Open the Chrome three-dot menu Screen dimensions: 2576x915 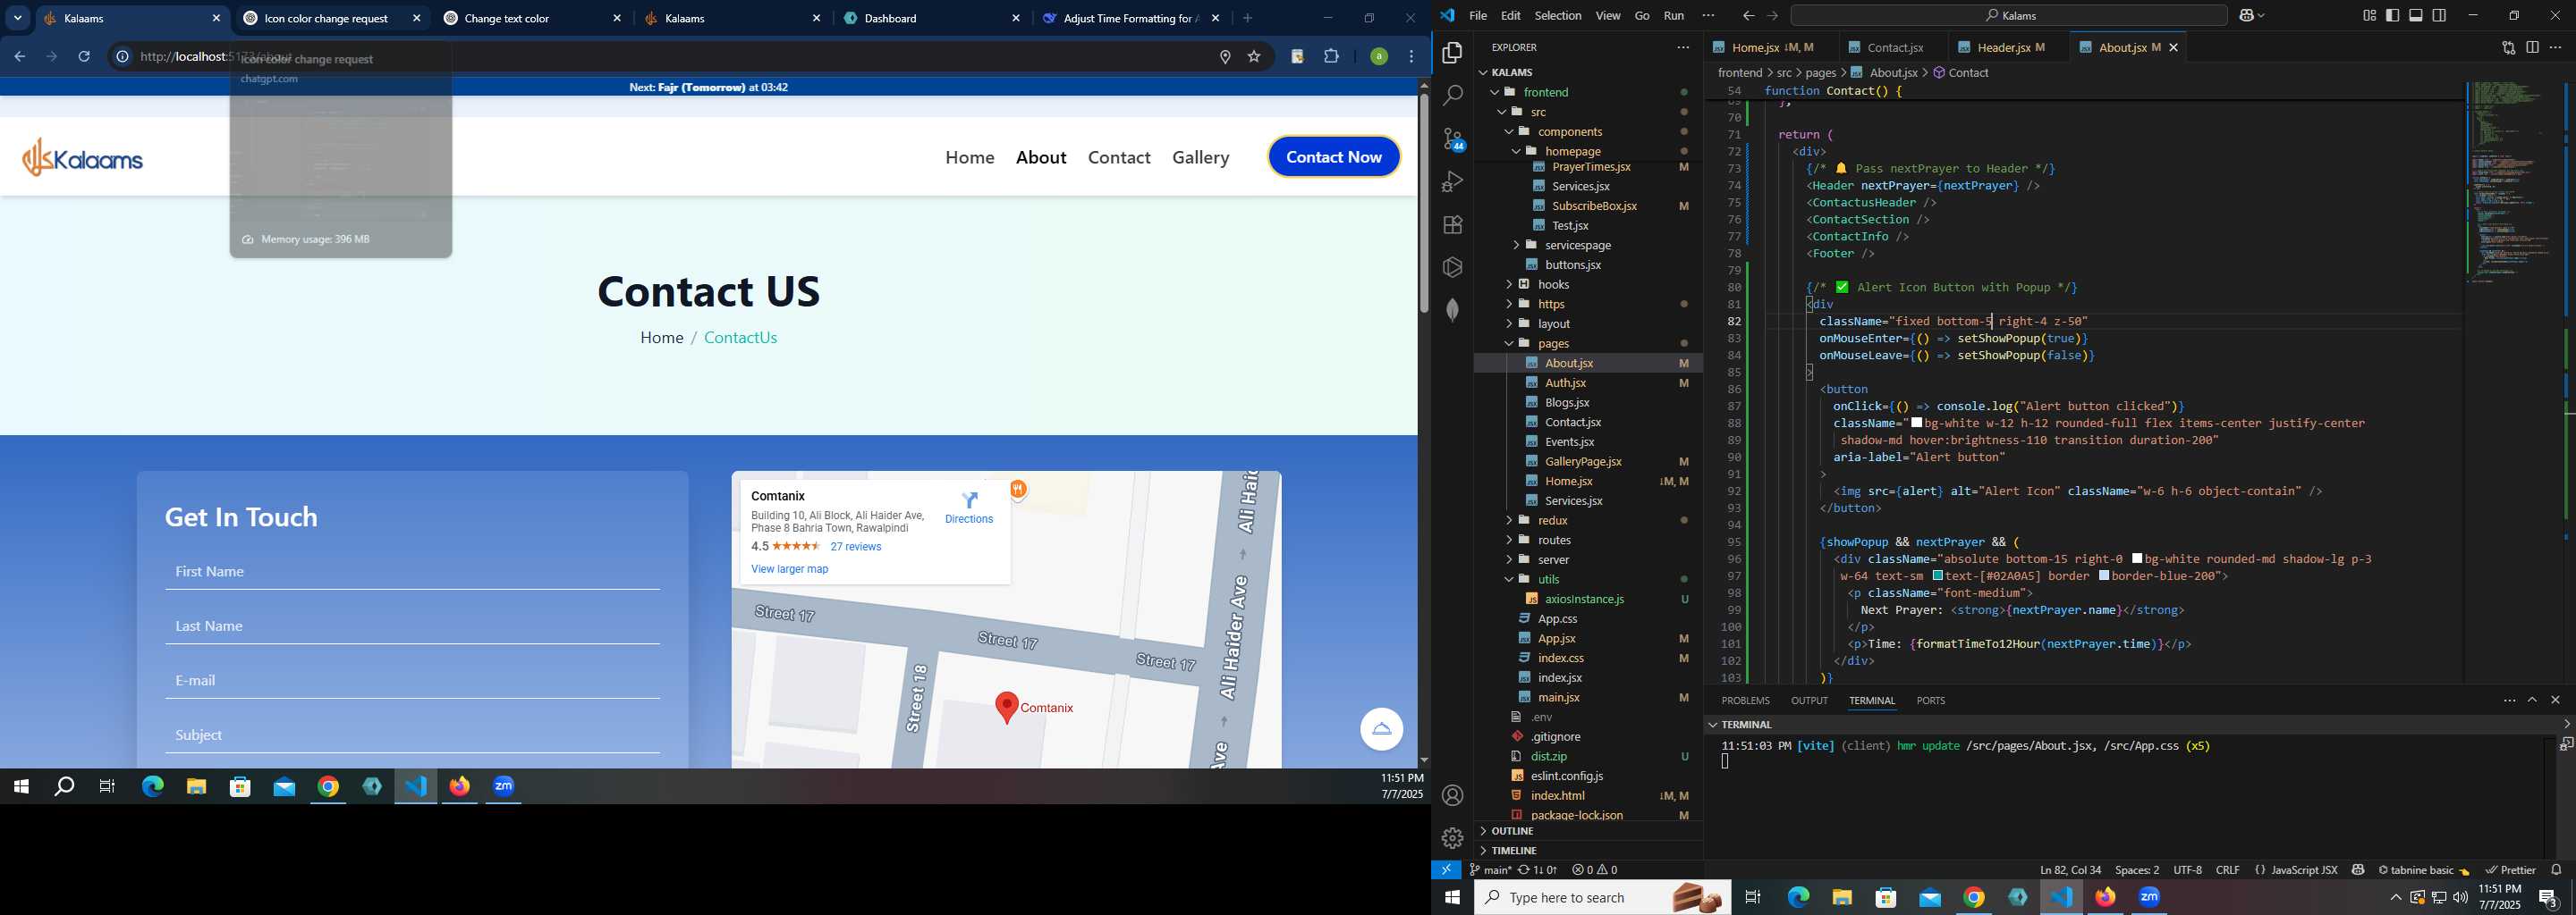1412,57
